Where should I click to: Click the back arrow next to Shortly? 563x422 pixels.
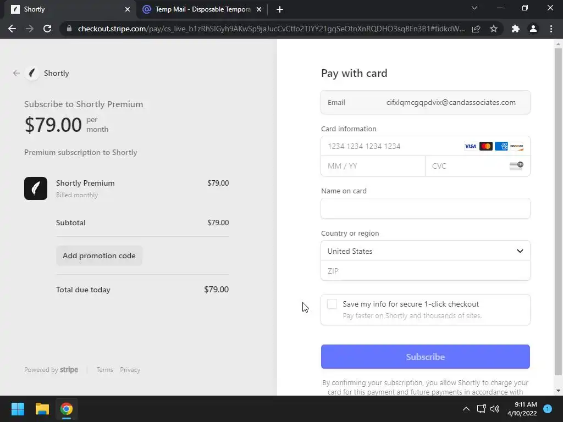click(16, 73)
